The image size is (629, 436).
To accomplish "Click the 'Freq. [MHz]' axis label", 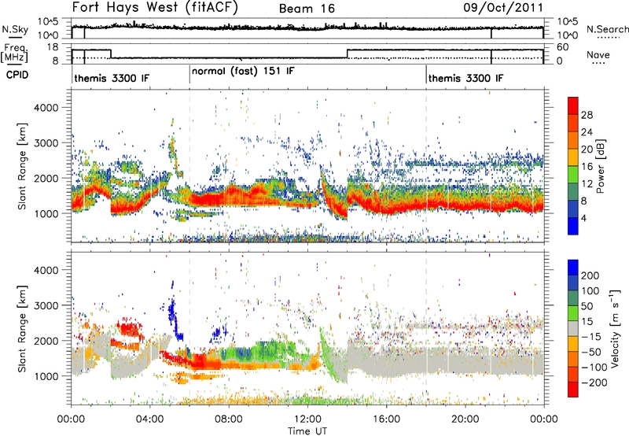I will point(14,54).
